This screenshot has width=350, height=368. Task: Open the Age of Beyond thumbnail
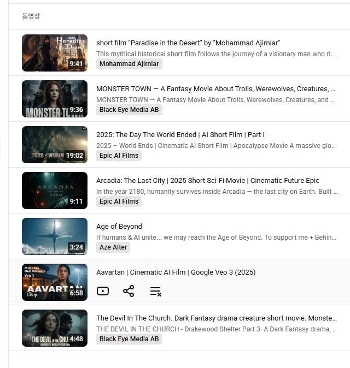[x=55, y=236]
